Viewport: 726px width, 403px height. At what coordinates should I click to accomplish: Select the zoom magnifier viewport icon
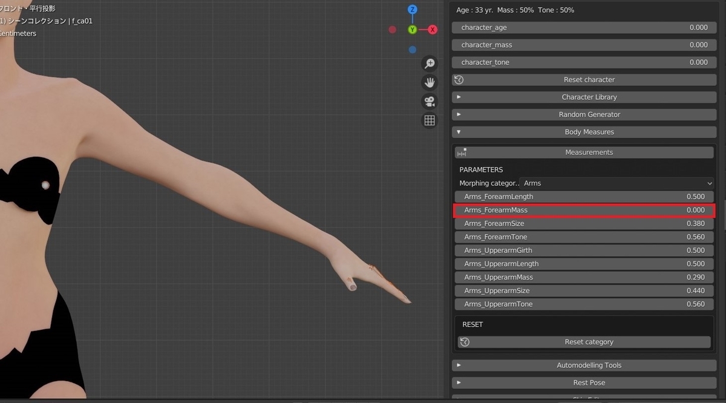click(x=430, y=64)
